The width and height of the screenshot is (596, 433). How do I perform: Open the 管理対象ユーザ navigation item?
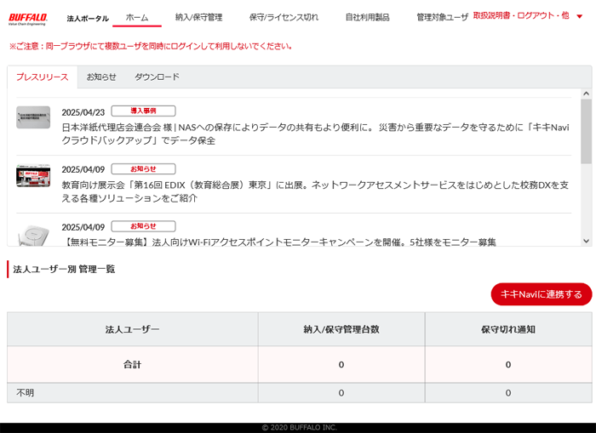pyautogui.click(x=442, y=17)
